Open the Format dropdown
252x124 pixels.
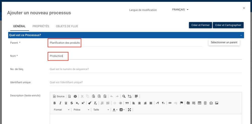[62, 110]
